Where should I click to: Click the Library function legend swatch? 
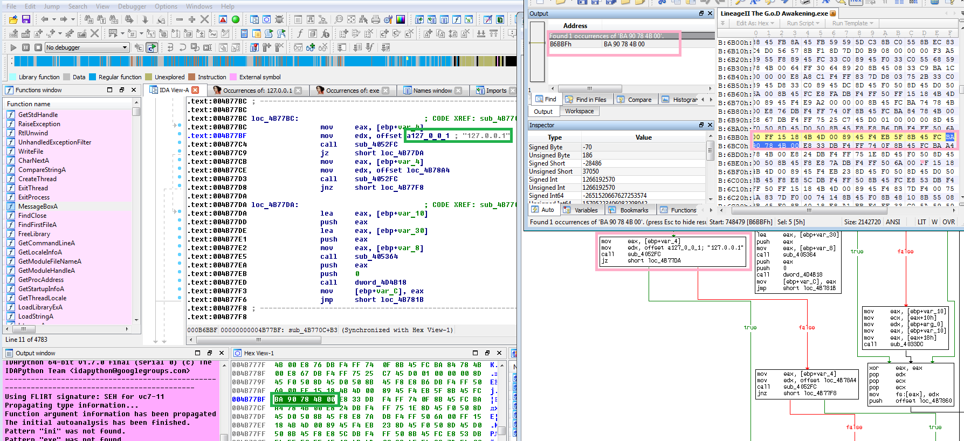12,77
